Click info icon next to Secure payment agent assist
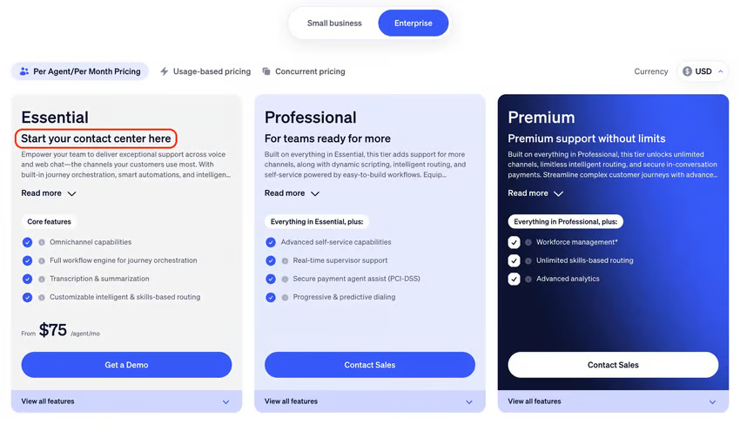740x425 pixels. click(285, 279)
